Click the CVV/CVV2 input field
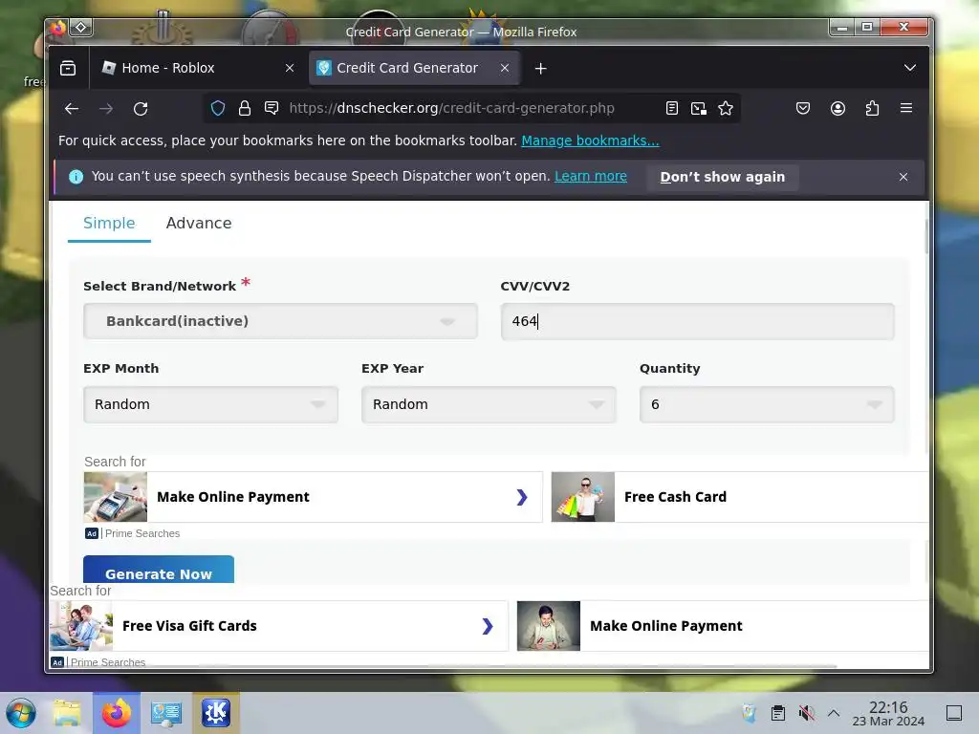This screenshot has width=979, height=734. point(697,321)
